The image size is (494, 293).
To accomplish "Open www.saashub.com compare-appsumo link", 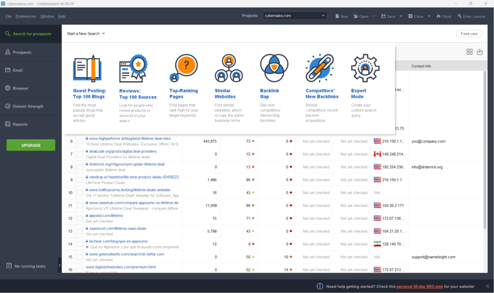I will [134, 203].
